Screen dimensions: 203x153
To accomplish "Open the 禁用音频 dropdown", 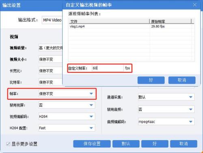I will [x=166, y=109].
